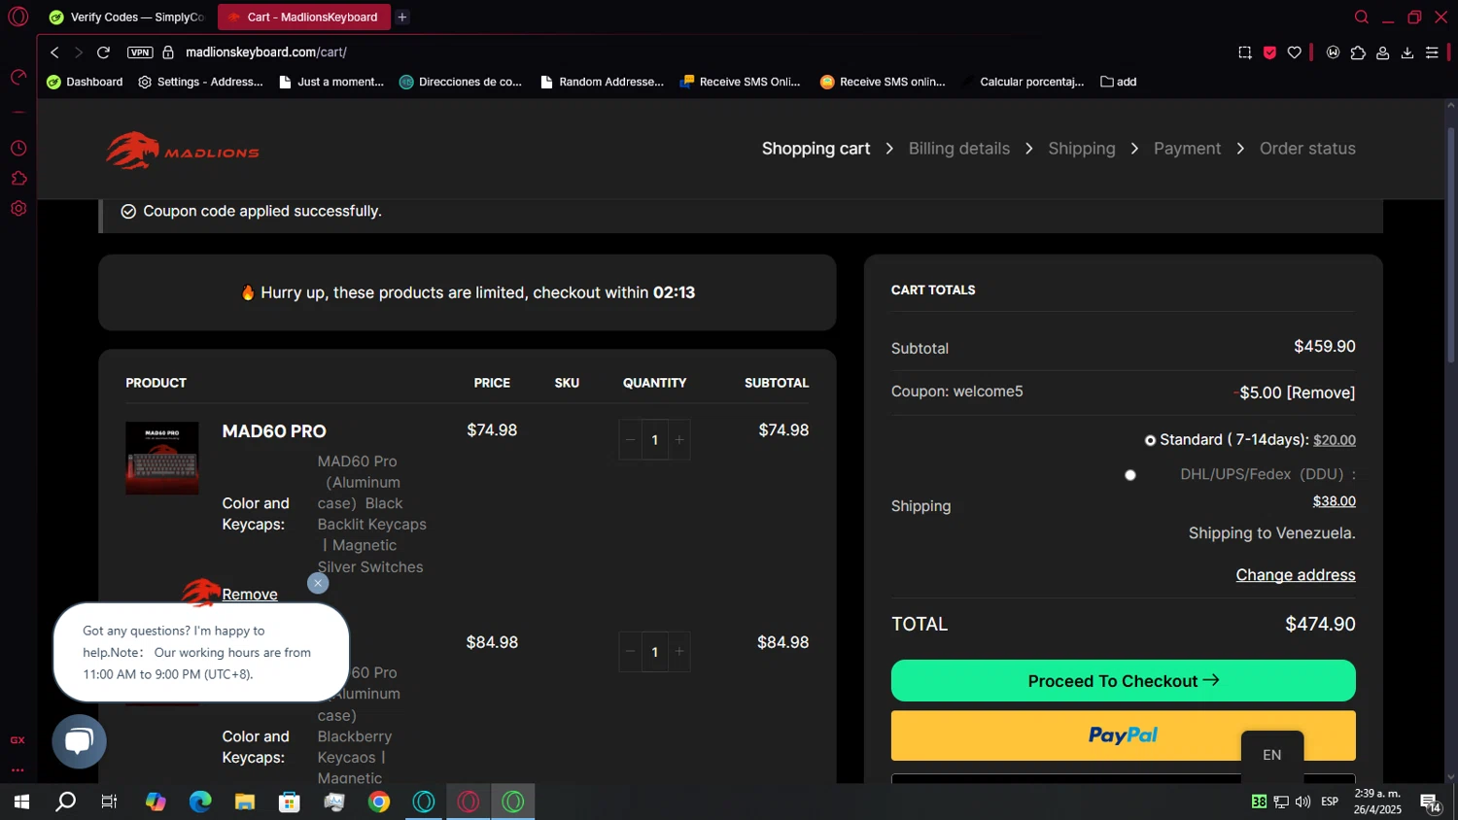Open a new tab with plus button

[402, 17]
